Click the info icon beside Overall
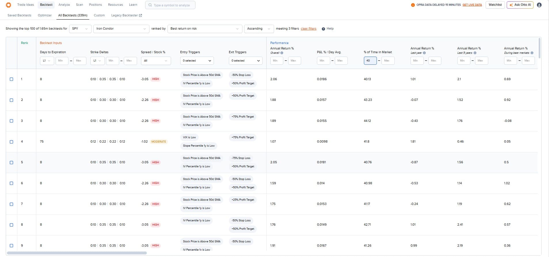 282,53
